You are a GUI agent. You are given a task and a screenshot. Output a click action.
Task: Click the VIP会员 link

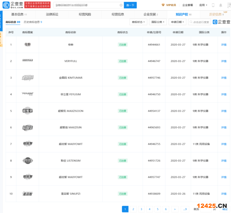click(x=171, y=5)
